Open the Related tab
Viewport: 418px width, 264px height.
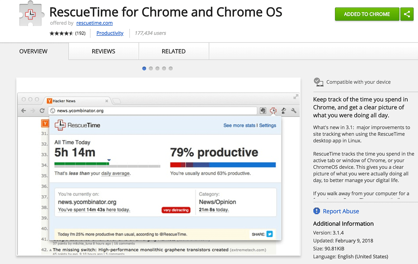tap(173, 51)
